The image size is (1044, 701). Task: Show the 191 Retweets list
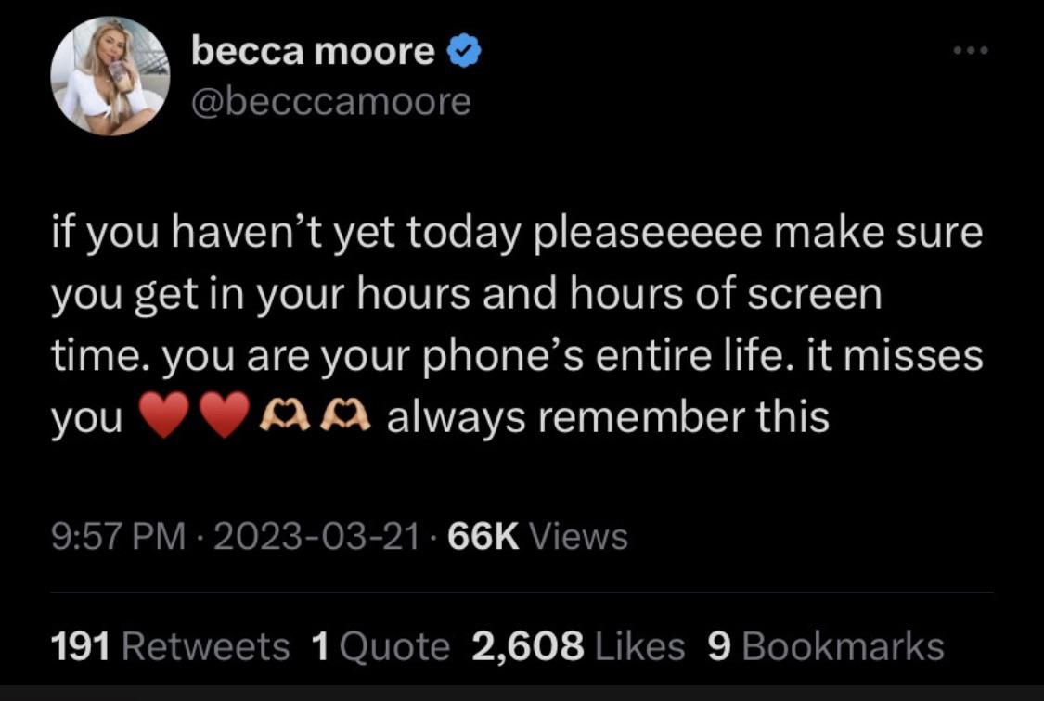(170, 646)
